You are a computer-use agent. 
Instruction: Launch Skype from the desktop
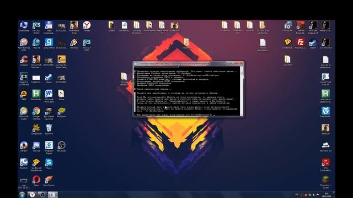49,164
